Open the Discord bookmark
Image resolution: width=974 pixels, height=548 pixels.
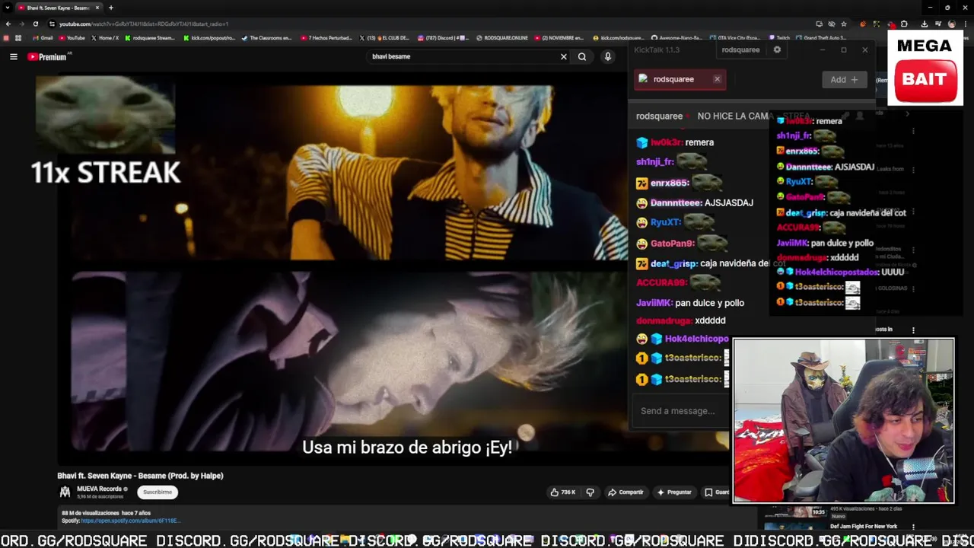(x=443, y=37)
